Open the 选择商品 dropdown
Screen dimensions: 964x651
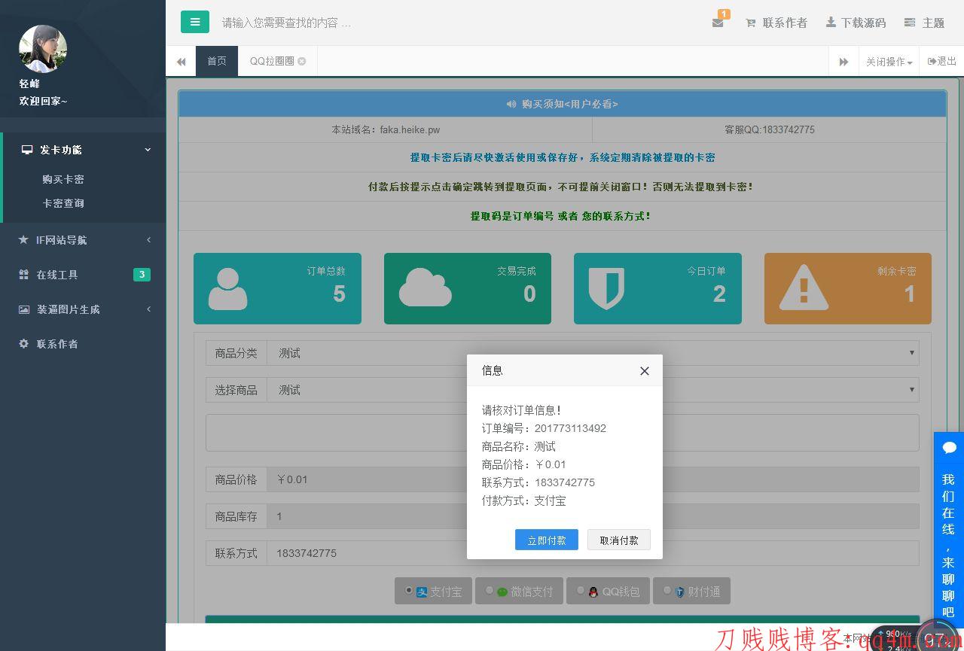click(x=593, y=390)
